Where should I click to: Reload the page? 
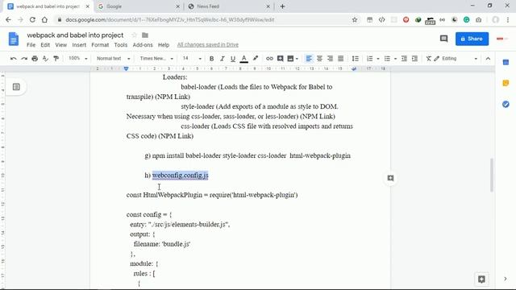(32, 19)
